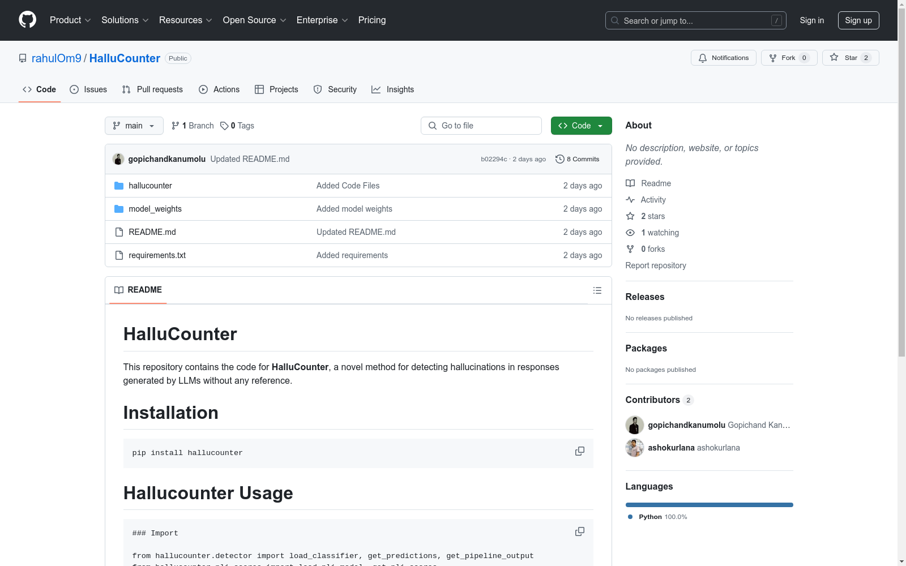Click the README.md file icon
906x566 pixels.
pos(119,232)
